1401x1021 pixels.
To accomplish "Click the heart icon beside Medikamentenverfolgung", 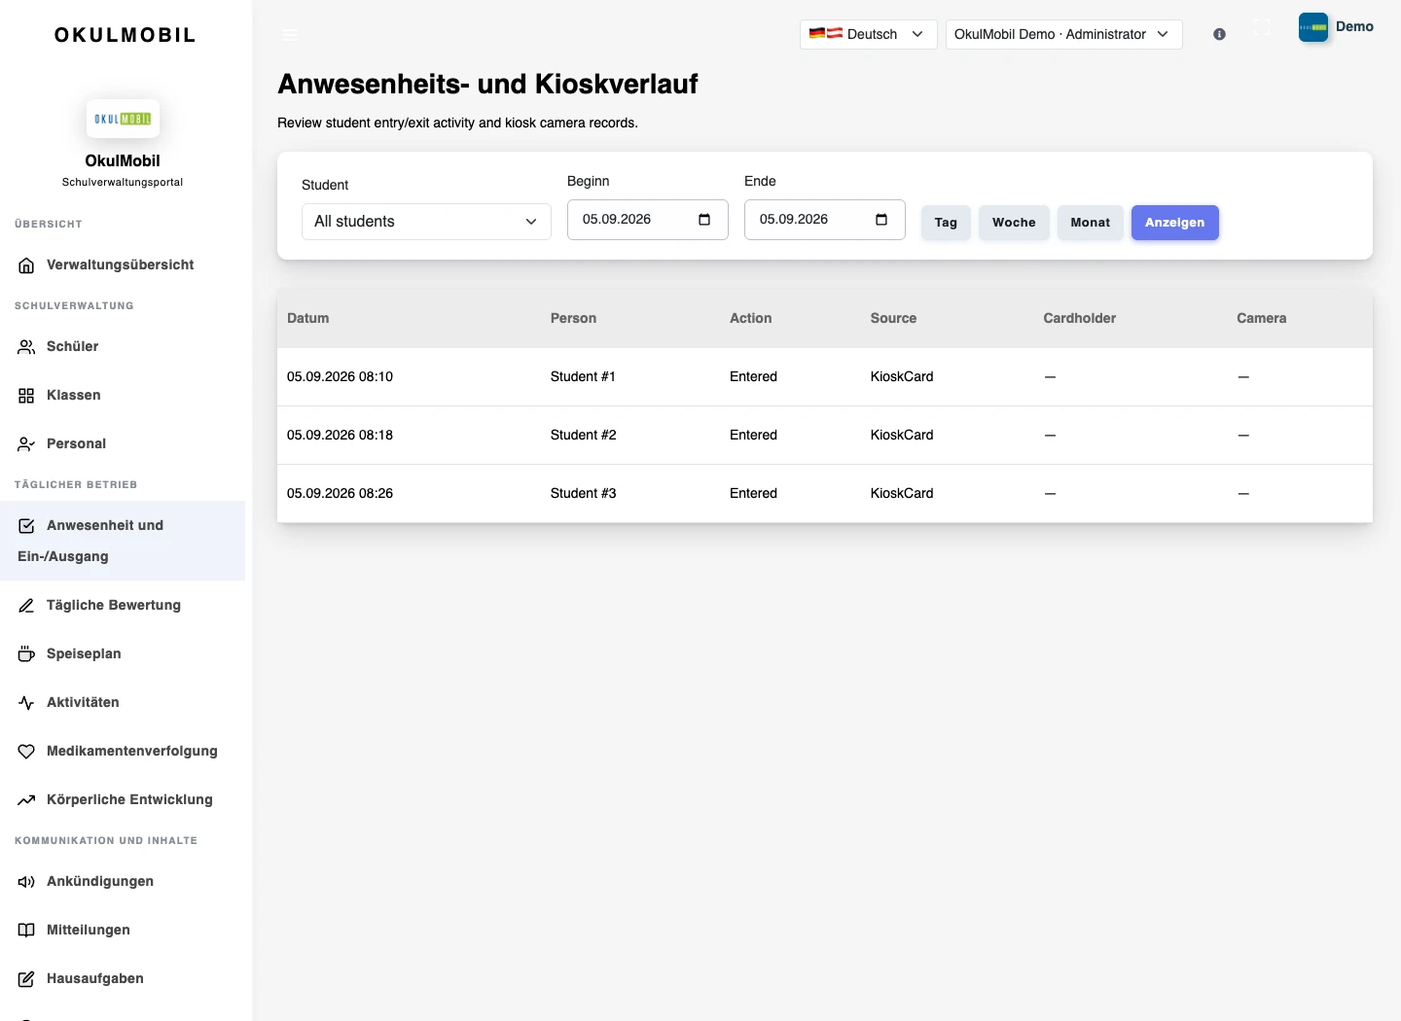I will [26, 752].
